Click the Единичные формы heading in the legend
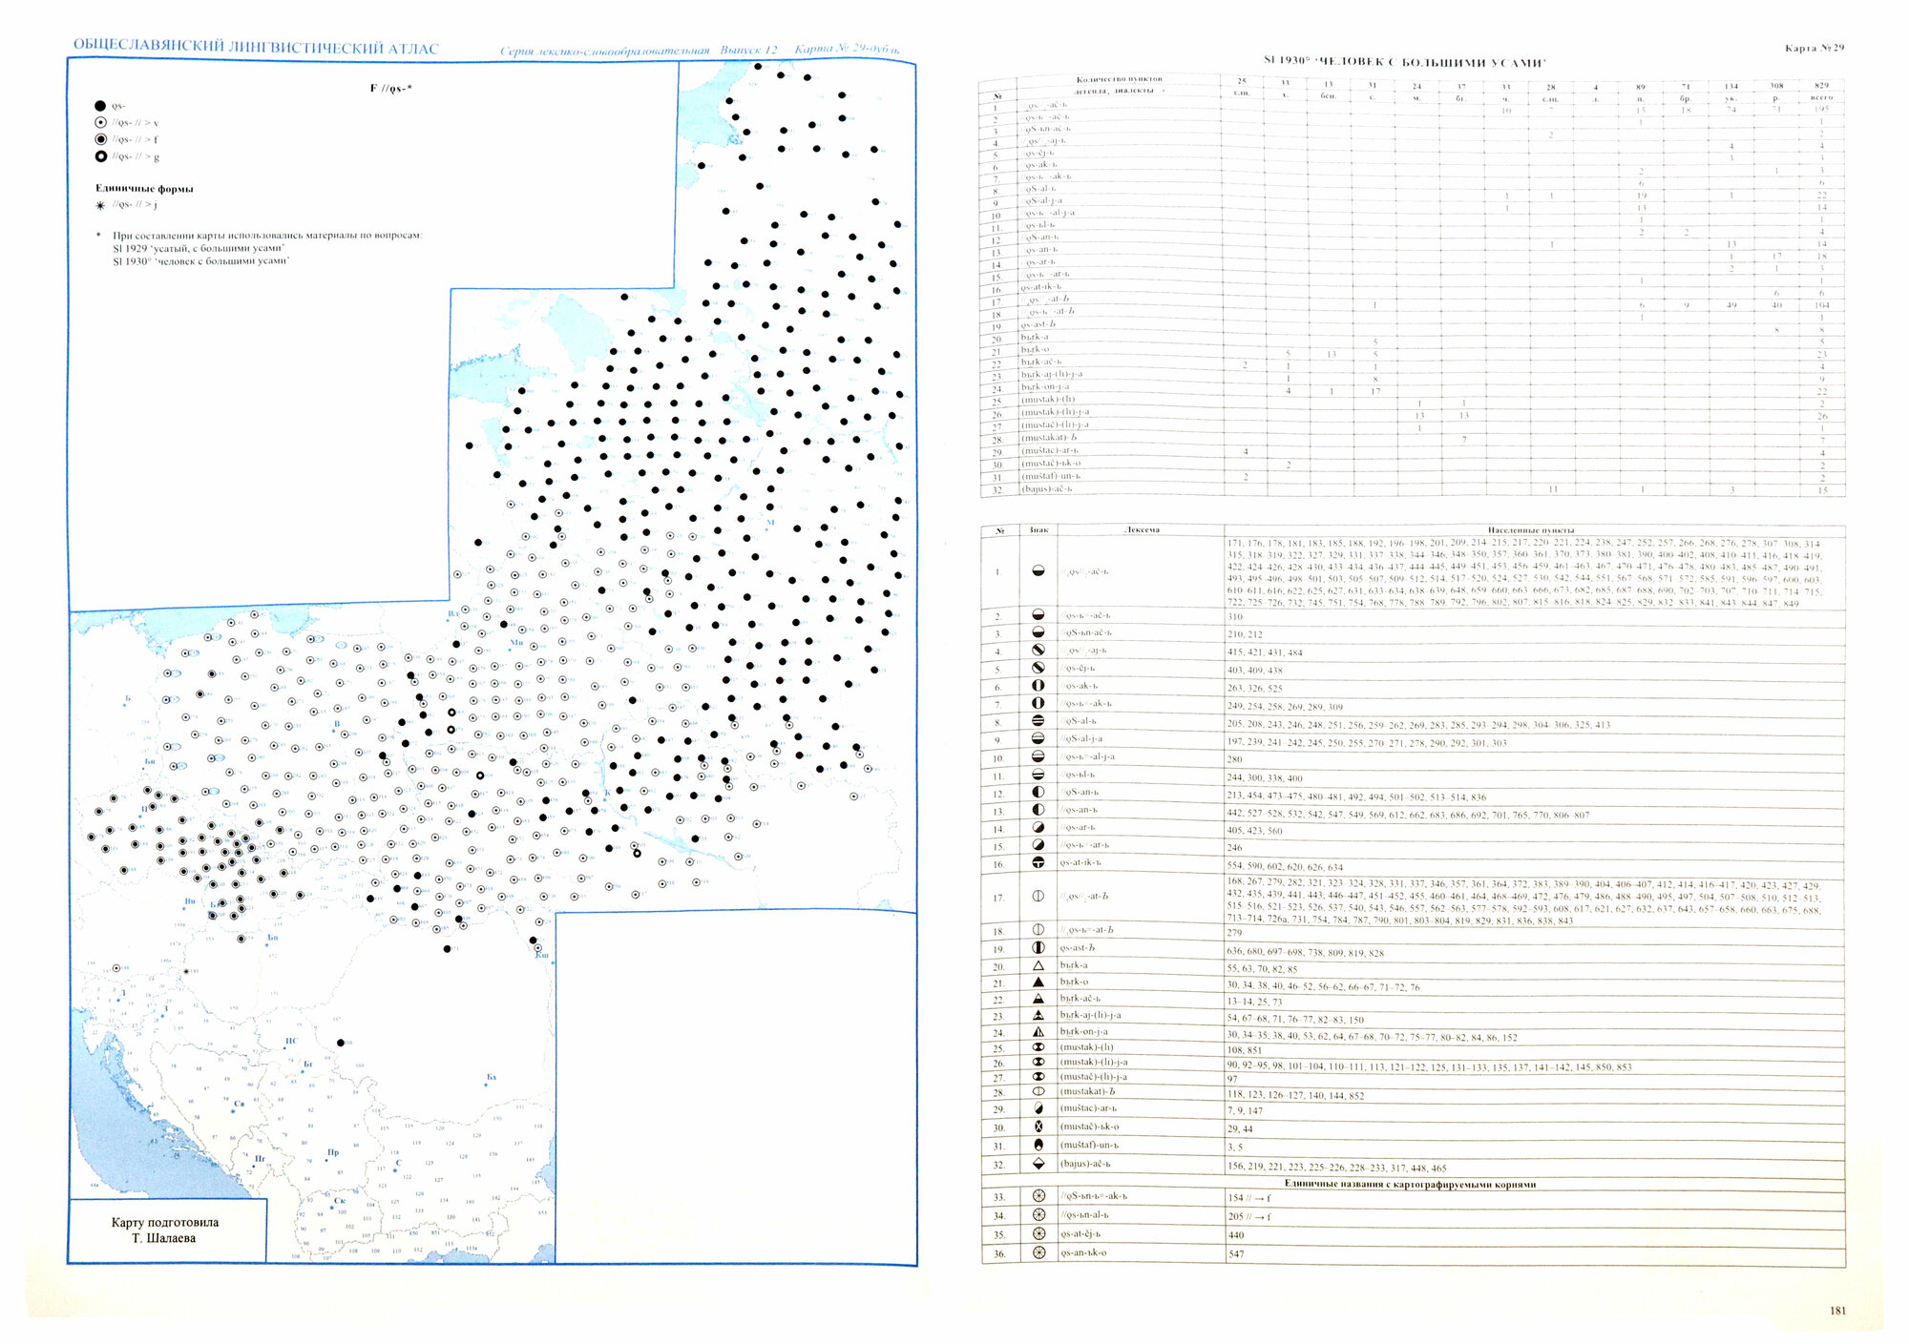Image resolution: width=1909 pixels, height=1344 pixels. pyautogui.click(x=144, y=189)
